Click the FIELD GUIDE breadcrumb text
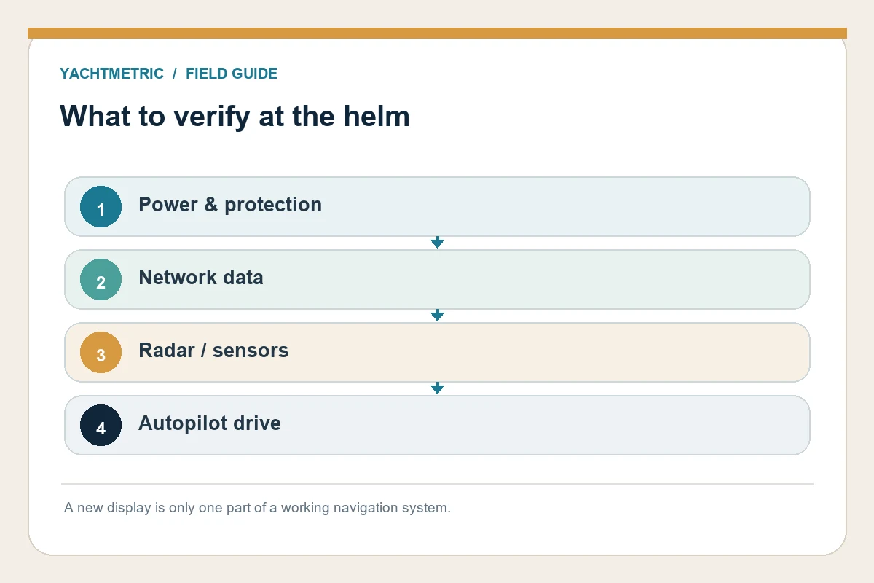The height and width of the screenshot is (583, 874). (232, 74)
